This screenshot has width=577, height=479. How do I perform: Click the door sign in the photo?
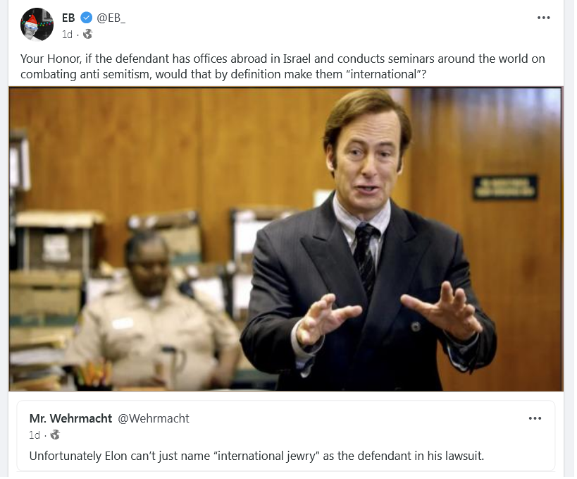click(x=505, y=188)
